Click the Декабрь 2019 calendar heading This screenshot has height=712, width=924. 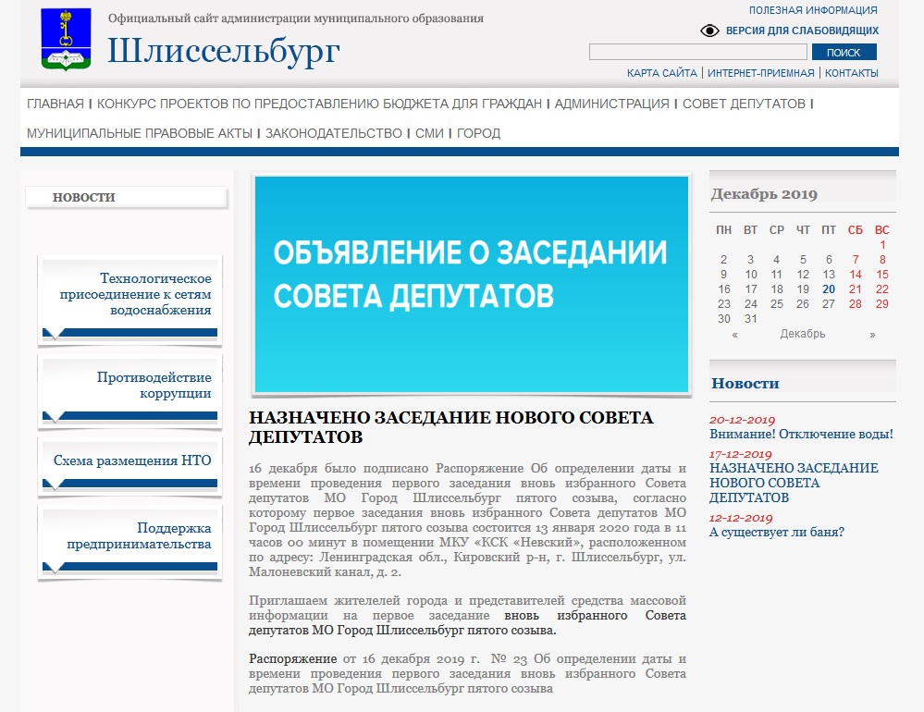(764, 194)
